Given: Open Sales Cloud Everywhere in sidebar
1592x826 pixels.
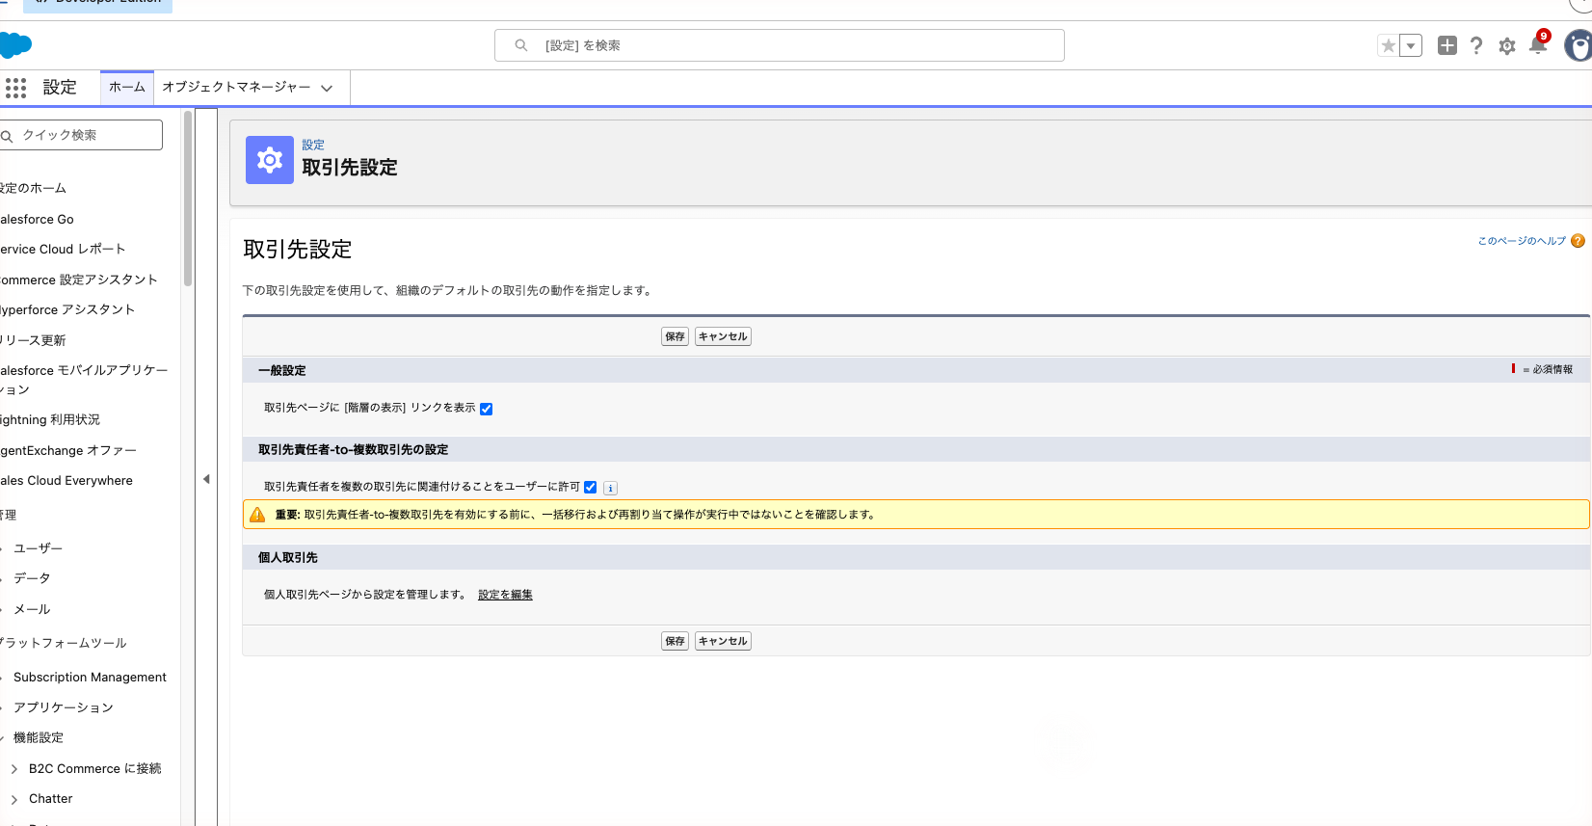Looking at the screenshot, I should 66,480.
